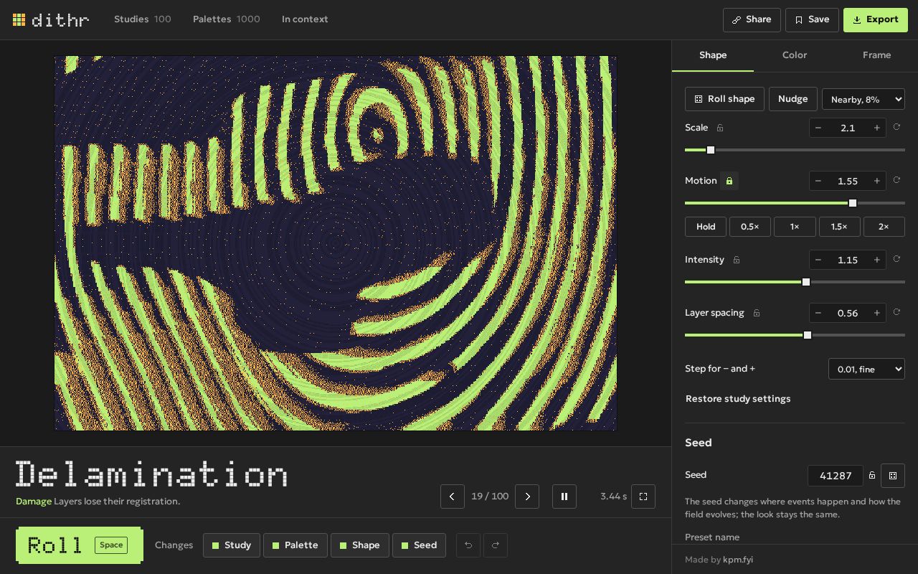Image resolution: width=918 pixels, height=574 pixels.
Task: Decrease Motion with the minus button
Action: tap(818, 181)
